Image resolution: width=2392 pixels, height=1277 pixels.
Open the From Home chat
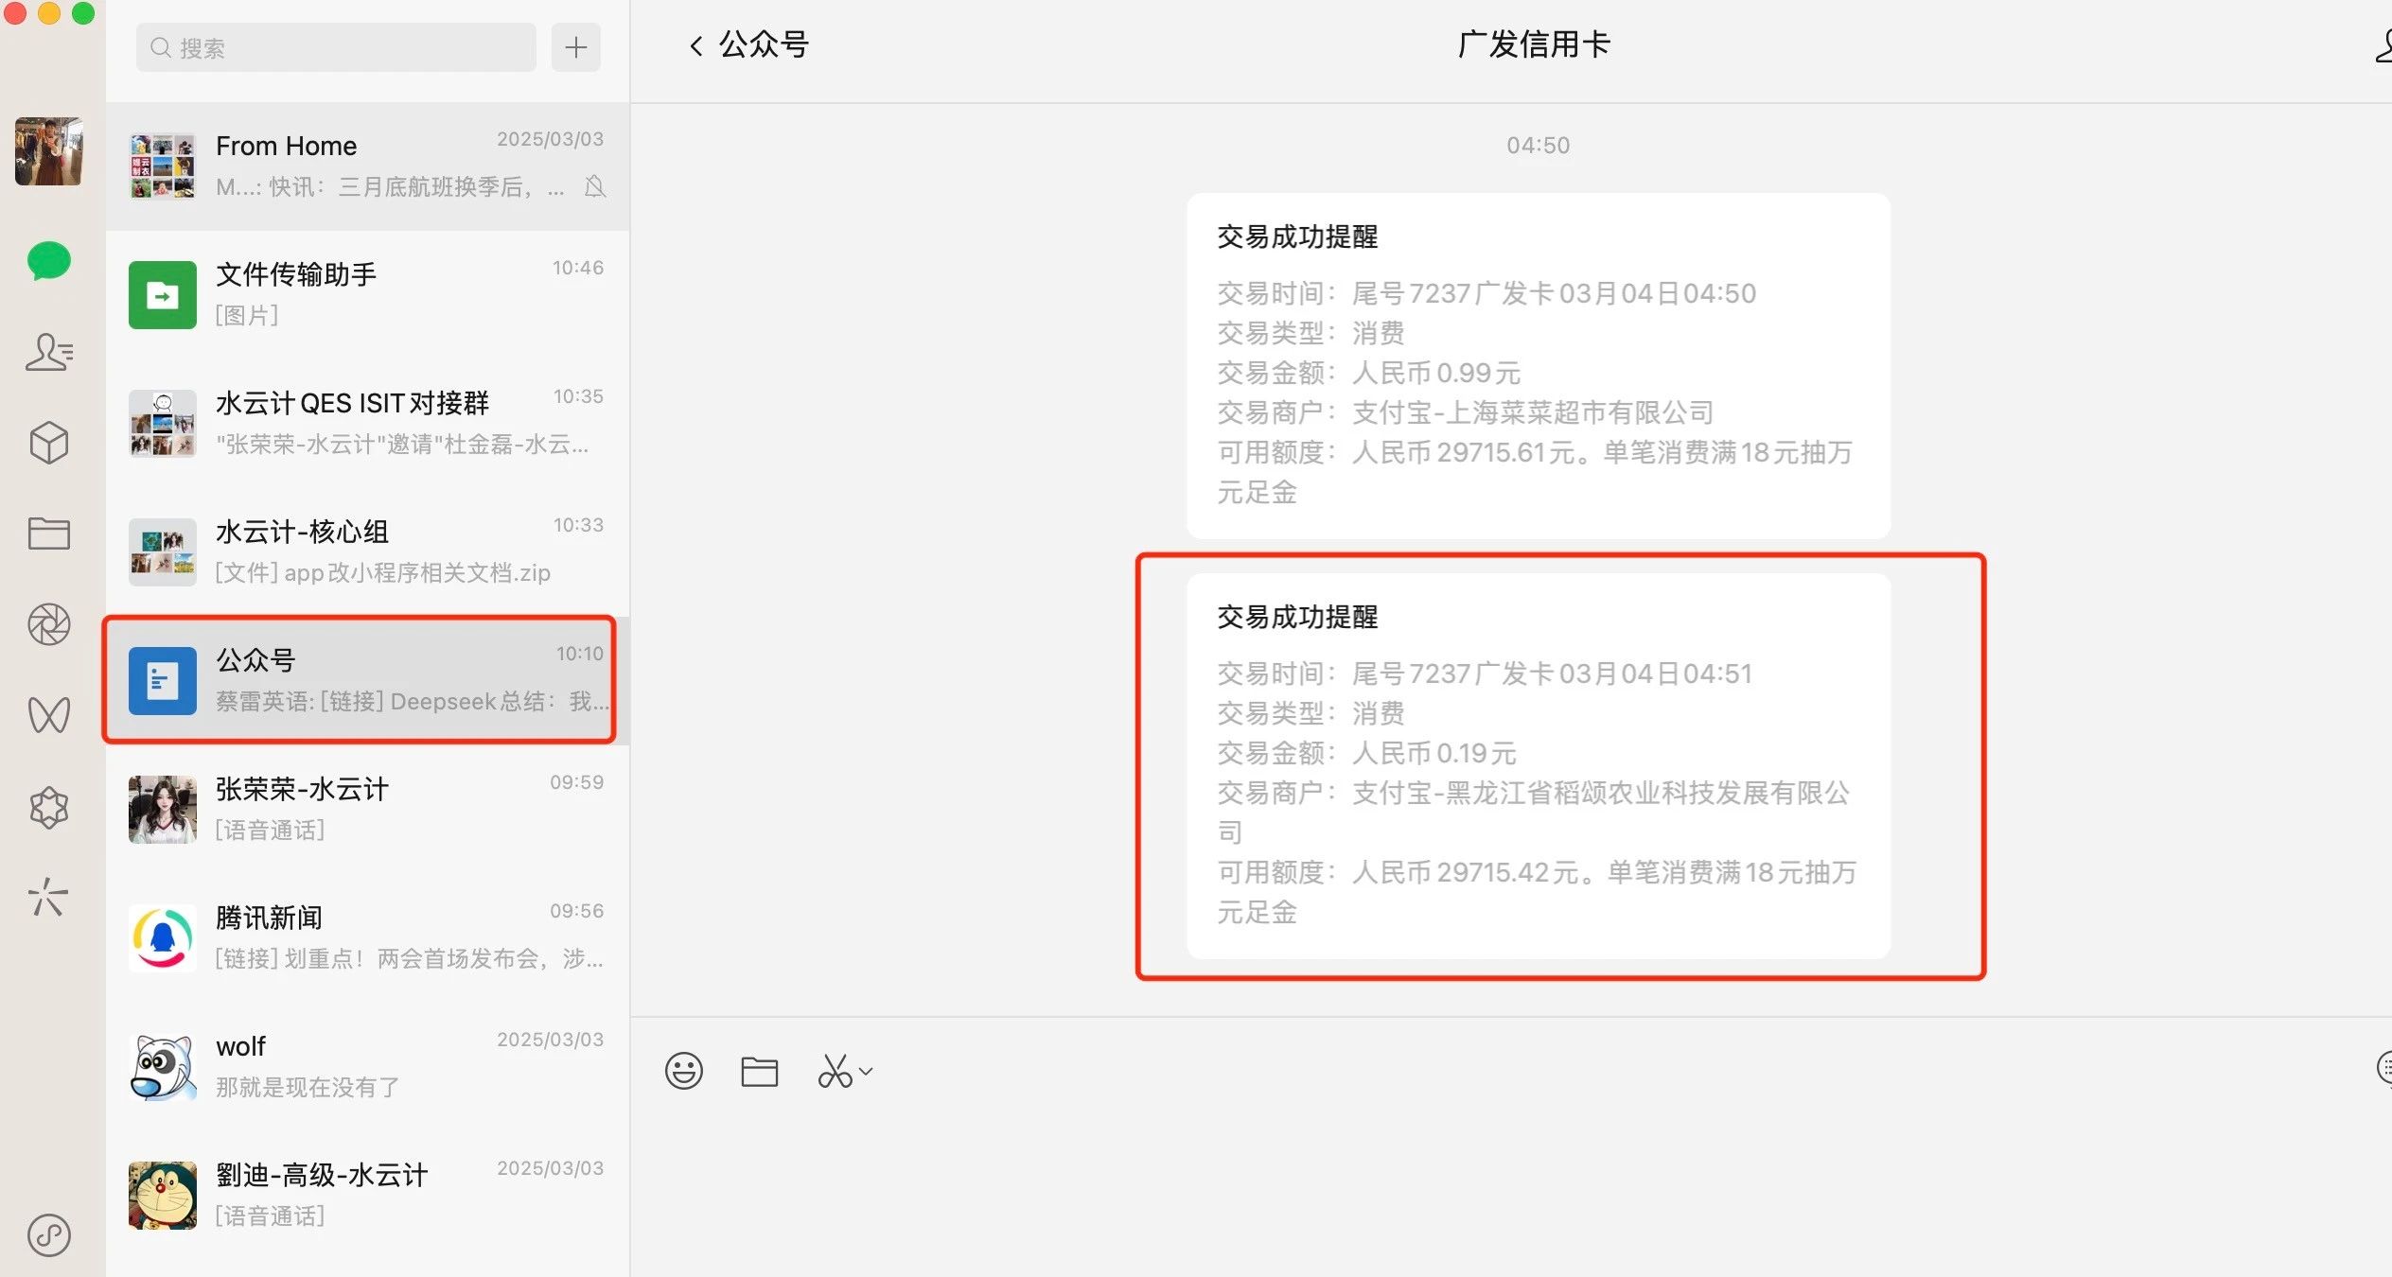pos(367,166)
